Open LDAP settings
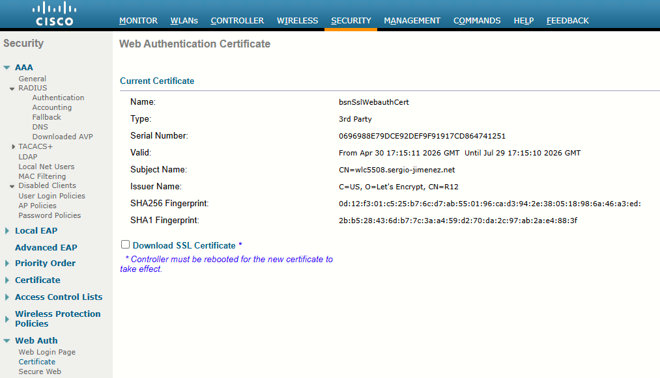Image resolution: width=660 pixels, height=378 pixels. (28, 156)
